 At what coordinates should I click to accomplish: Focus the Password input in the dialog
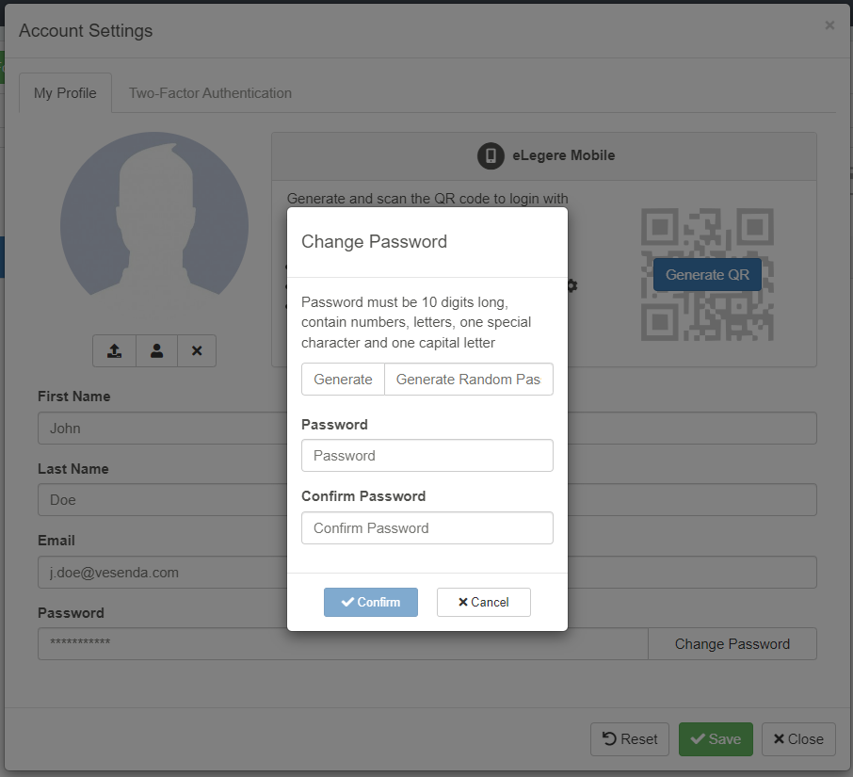pos(426,456)
